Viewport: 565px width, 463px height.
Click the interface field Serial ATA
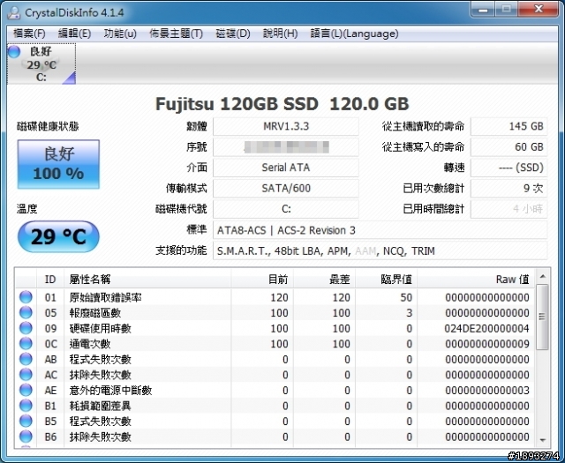point(286,168)
